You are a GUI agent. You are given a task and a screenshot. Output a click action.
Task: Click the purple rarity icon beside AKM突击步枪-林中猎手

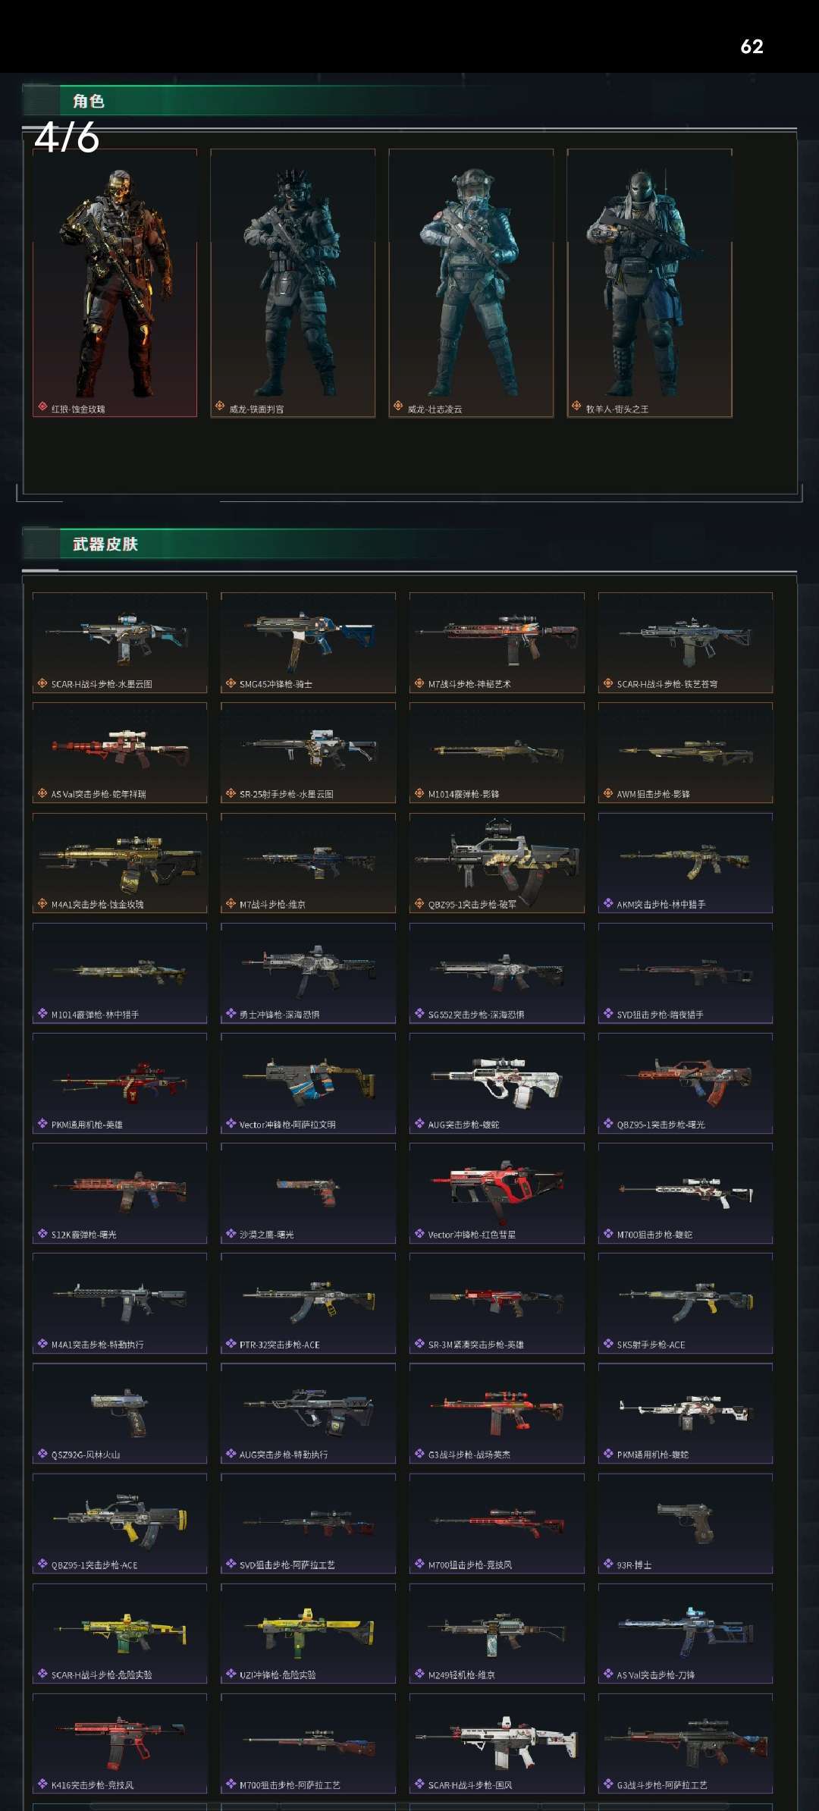(x=608, y=903)
